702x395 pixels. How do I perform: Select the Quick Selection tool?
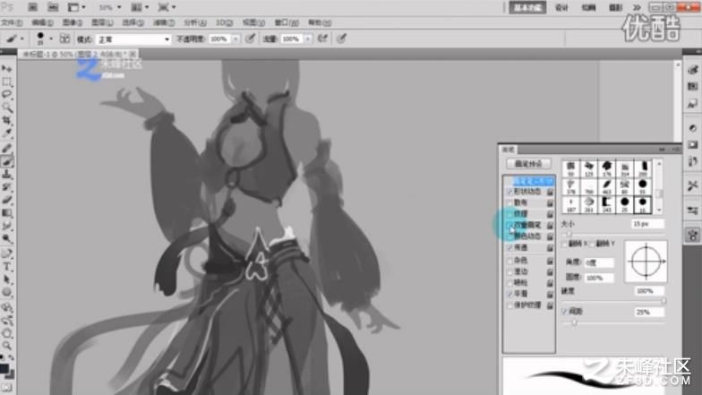pos(7,107)
